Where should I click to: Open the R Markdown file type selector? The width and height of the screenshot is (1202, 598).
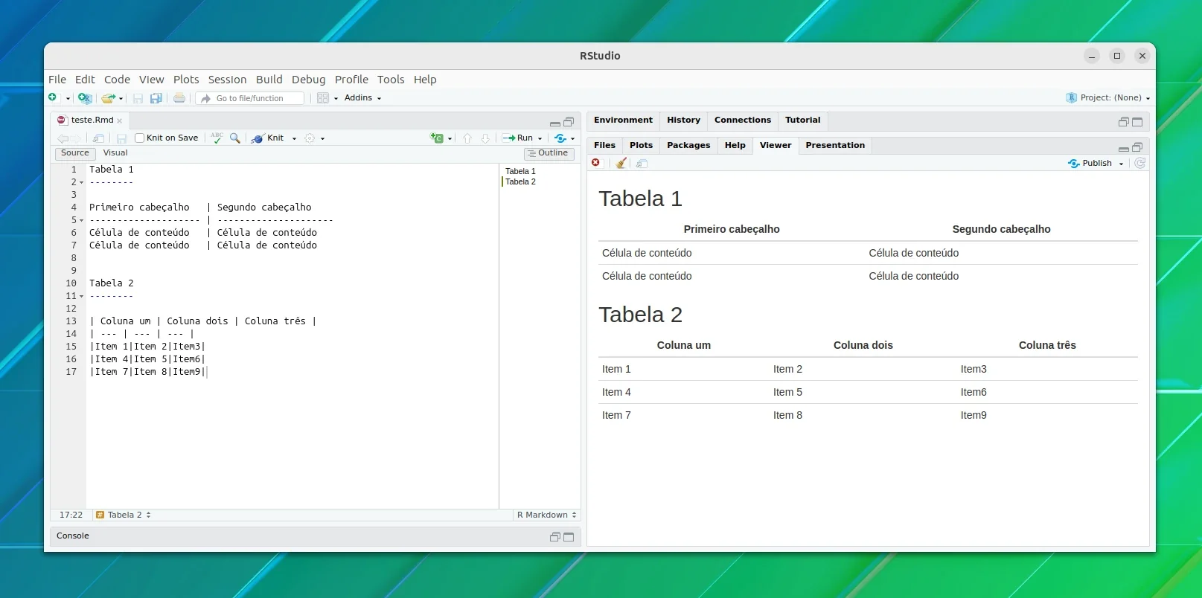546,515
